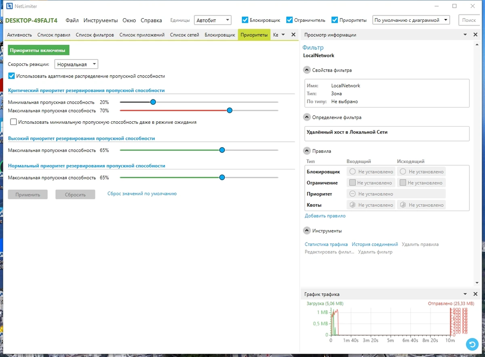Click the blue refresh icon on traffic graph

(472, 344)
